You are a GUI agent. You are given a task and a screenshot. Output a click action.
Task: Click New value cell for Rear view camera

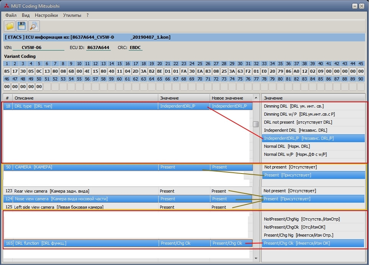pos(231,191)
